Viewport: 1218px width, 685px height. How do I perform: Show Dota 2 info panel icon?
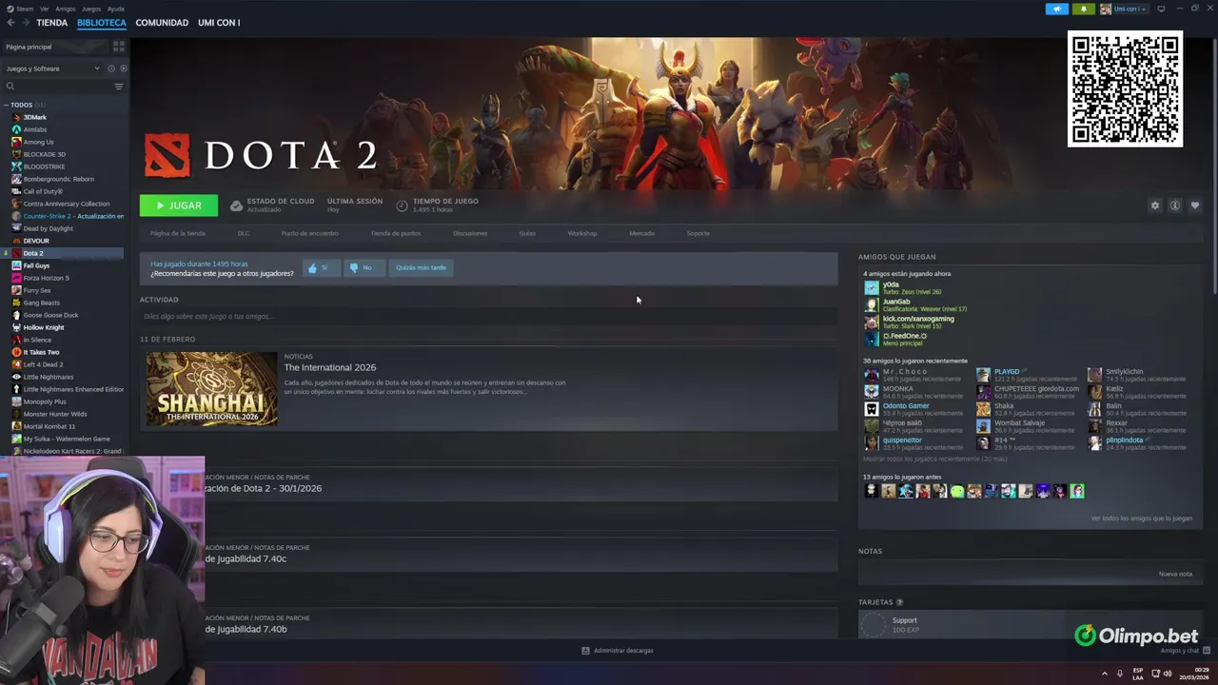tap(1175, 205)
